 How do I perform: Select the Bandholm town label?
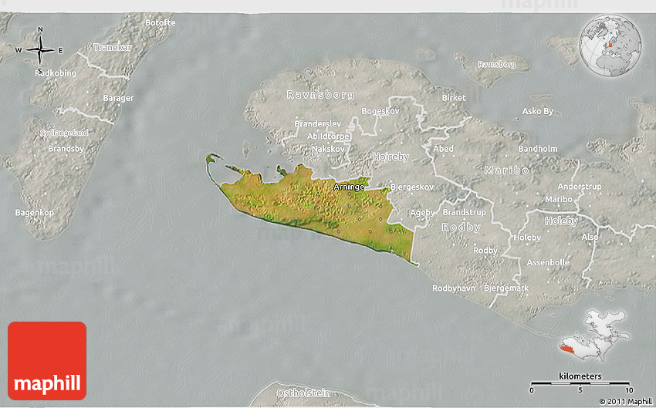(x=537, y=149)
